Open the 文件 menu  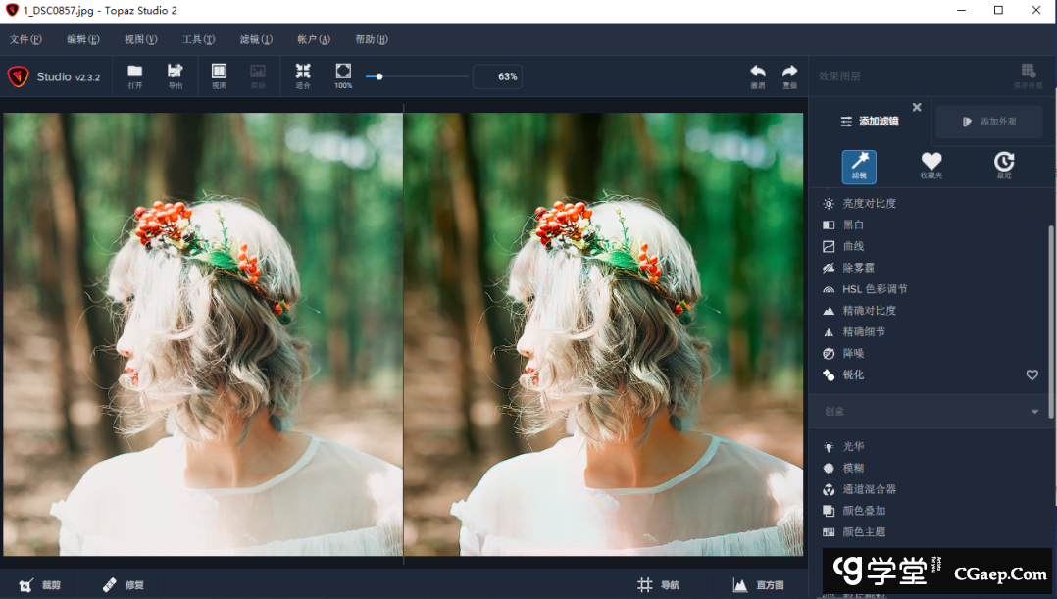click(x=25, y=40)
